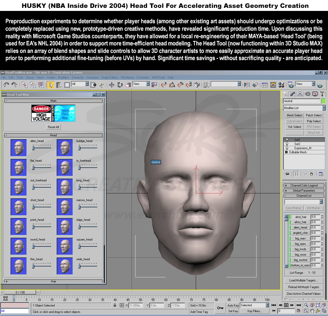The height and width of the screenshot is (316, 328).
Task: Open Select by Name tool
Action: click(59, 85)
